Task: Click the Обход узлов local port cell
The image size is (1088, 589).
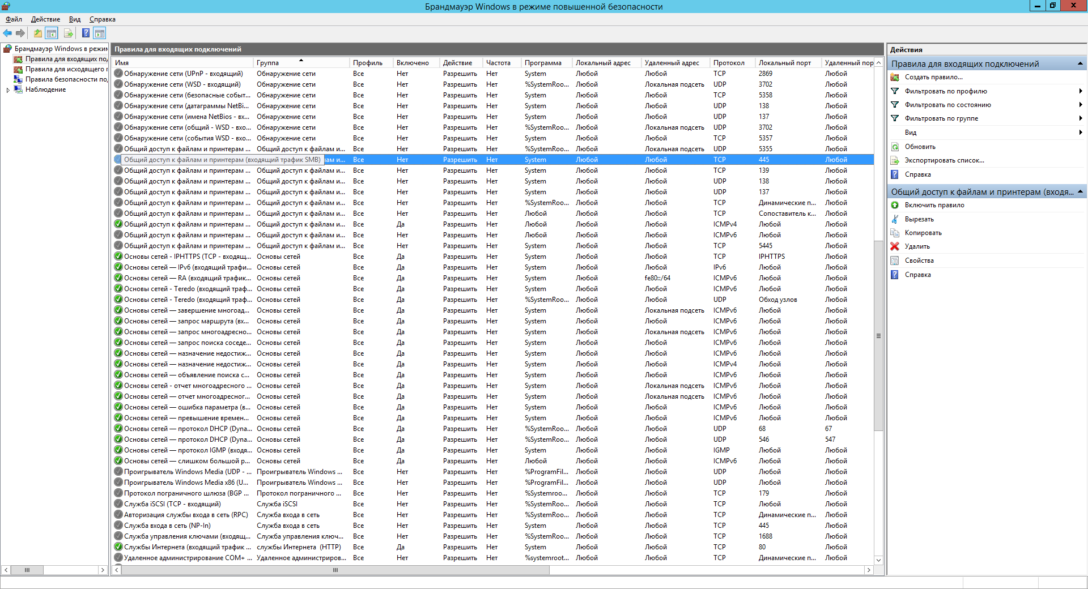Action: 778,300
